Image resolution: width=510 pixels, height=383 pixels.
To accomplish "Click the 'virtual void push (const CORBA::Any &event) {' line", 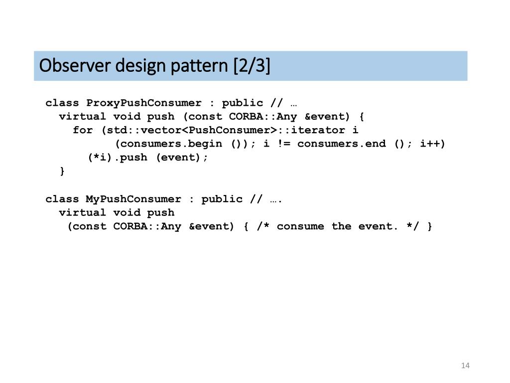I will point(211,117).
